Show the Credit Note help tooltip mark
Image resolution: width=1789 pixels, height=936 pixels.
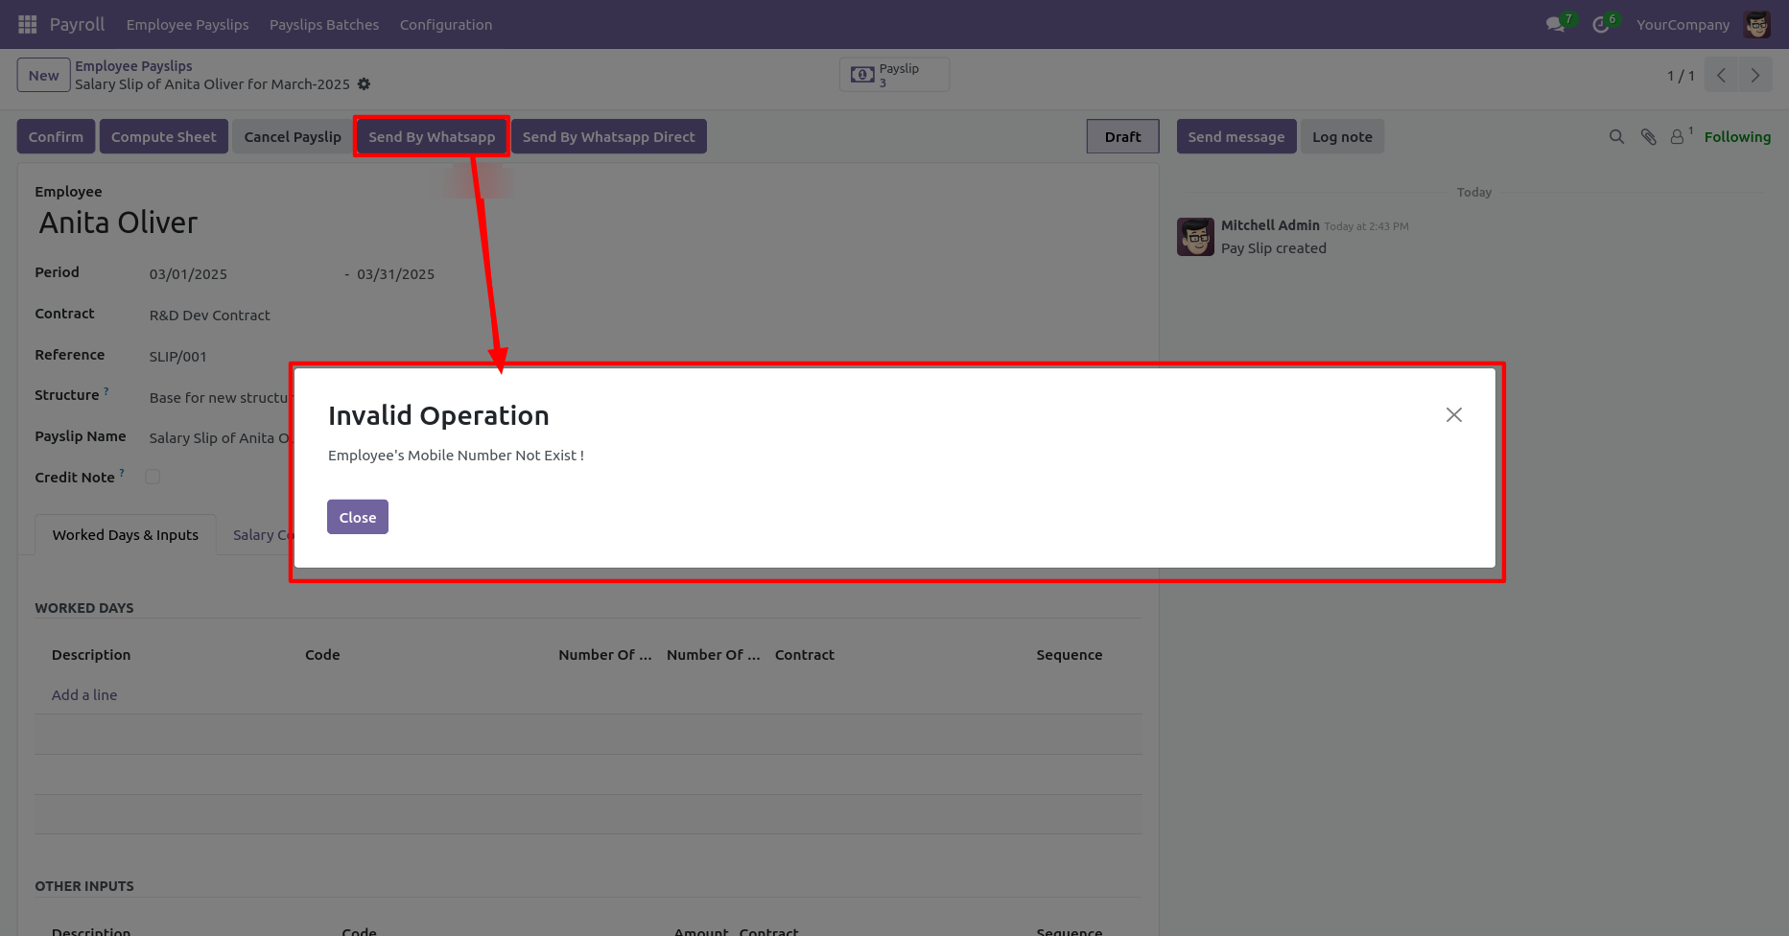point(122,473)
